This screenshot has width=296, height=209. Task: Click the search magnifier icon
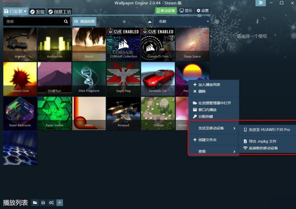66,21
